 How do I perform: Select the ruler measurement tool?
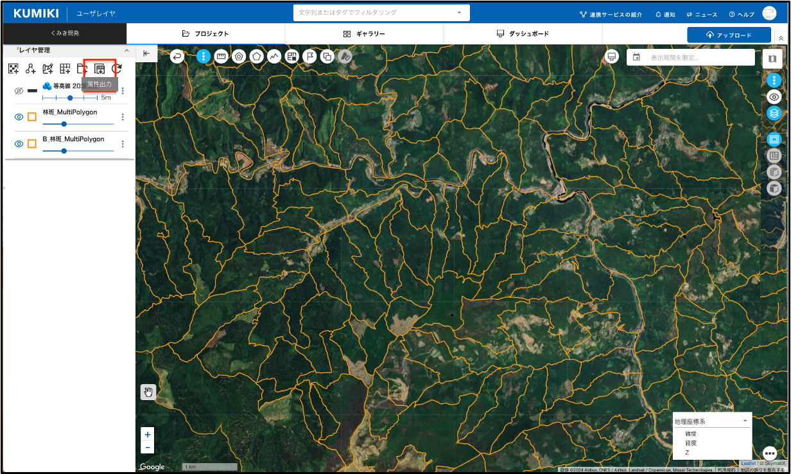coord(222,57)
